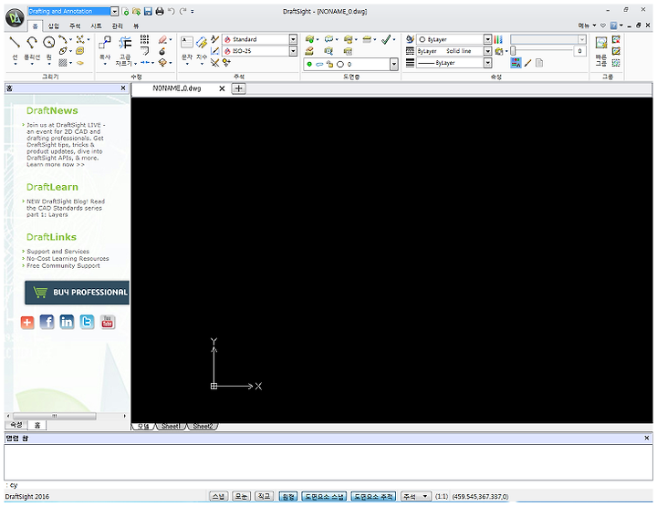Toggle the Entity Snap status button
The width and height of the screenshot is (657, 506).
pos(324,496)
